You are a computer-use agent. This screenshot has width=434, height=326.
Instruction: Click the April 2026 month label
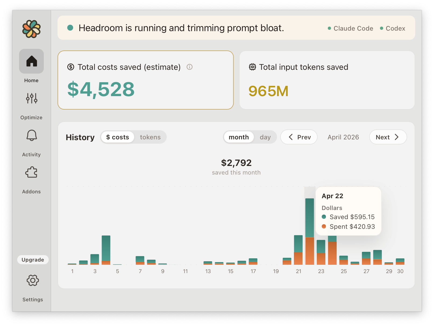tap(343, 137)
